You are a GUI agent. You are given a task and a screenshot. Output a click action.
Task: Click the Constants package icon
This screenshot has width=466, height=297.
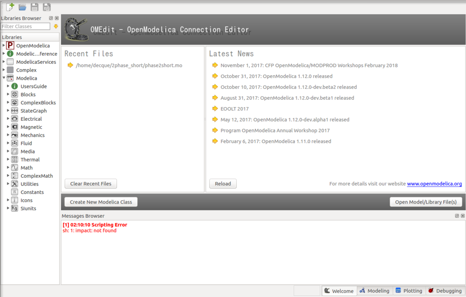(15, 192)
